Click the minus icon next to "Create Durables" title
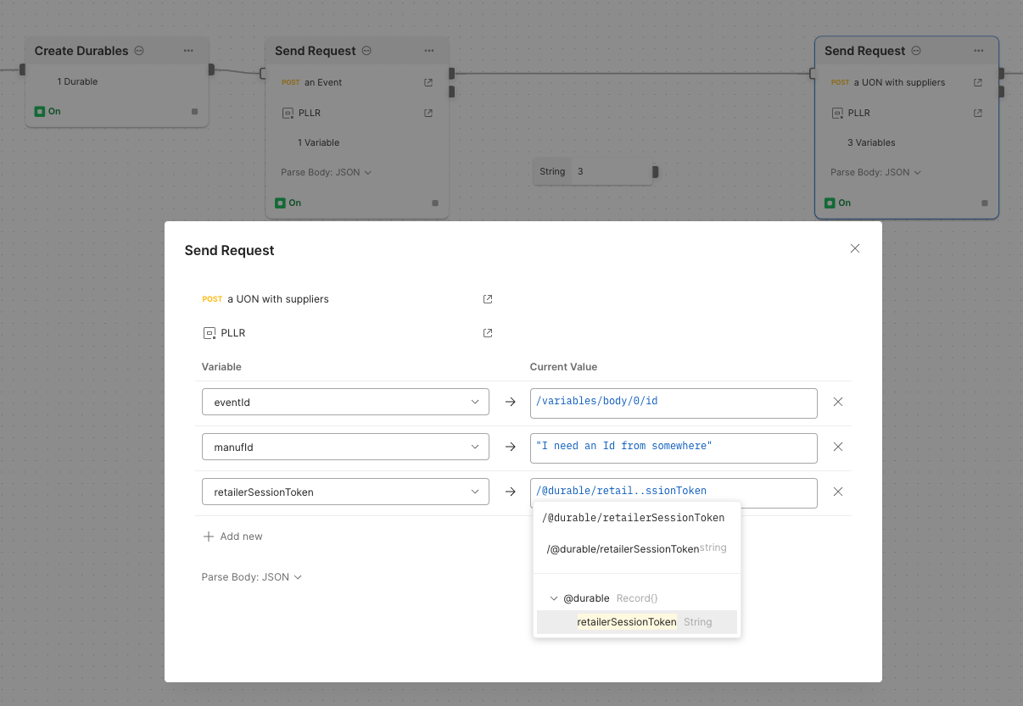 139,51
